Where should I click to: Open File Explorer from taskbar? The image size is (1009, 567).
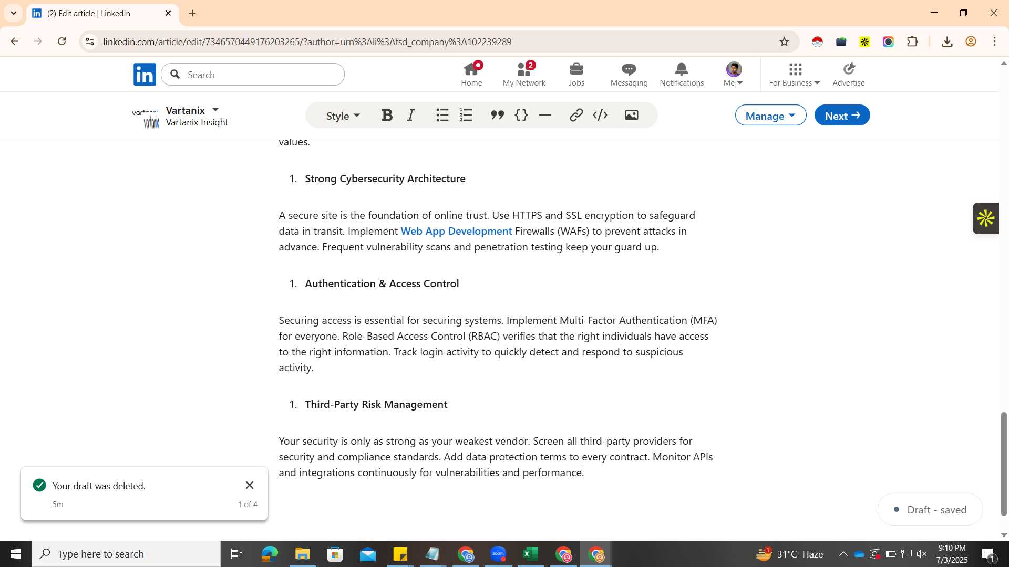(x=302, y=554)
